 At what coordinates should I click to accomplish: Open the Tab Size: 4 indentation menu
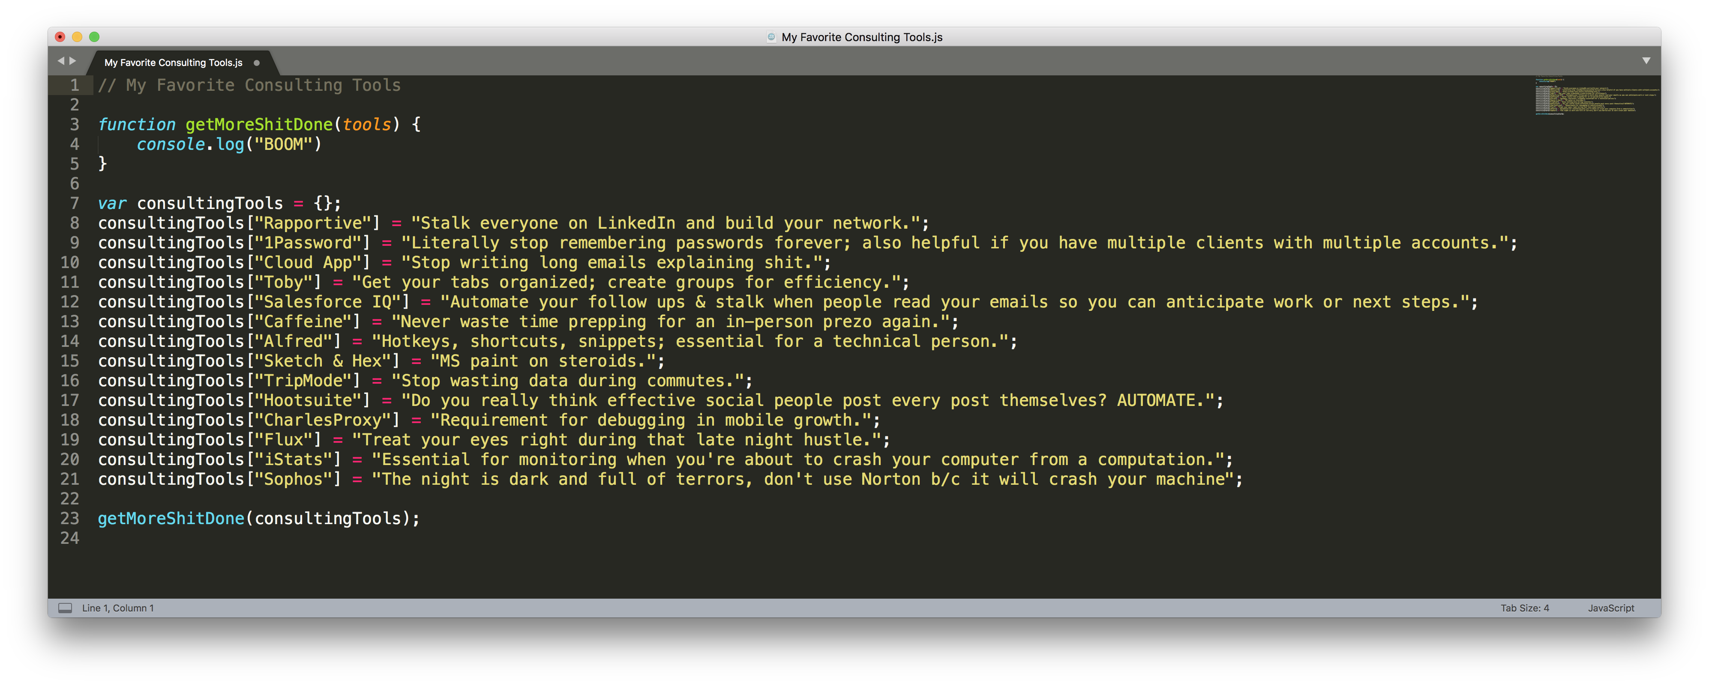pos(1525,608)
